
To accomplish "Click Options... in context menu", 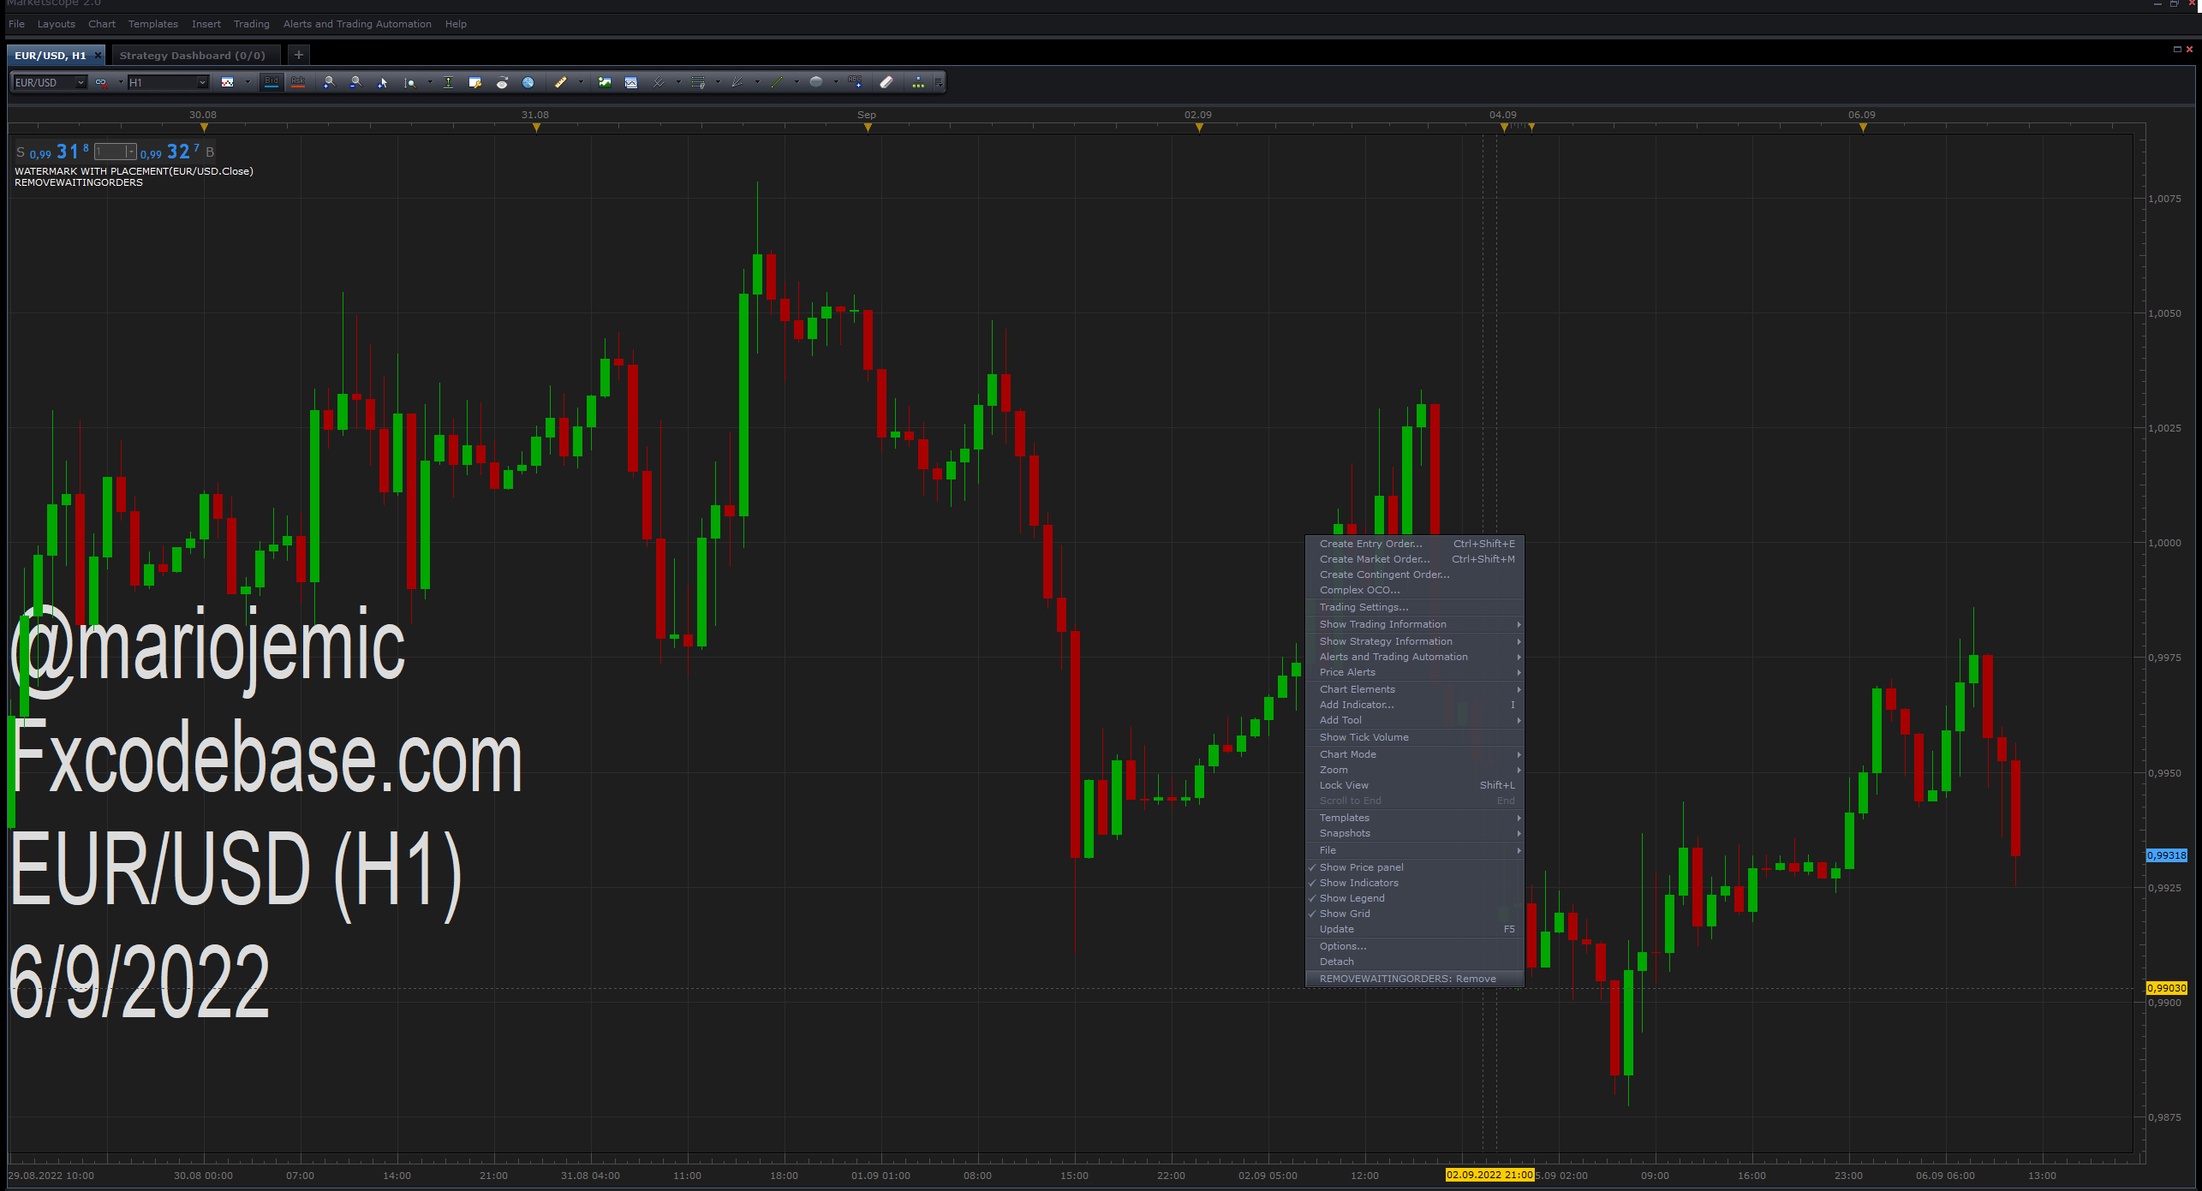I will click(1415, 946).
